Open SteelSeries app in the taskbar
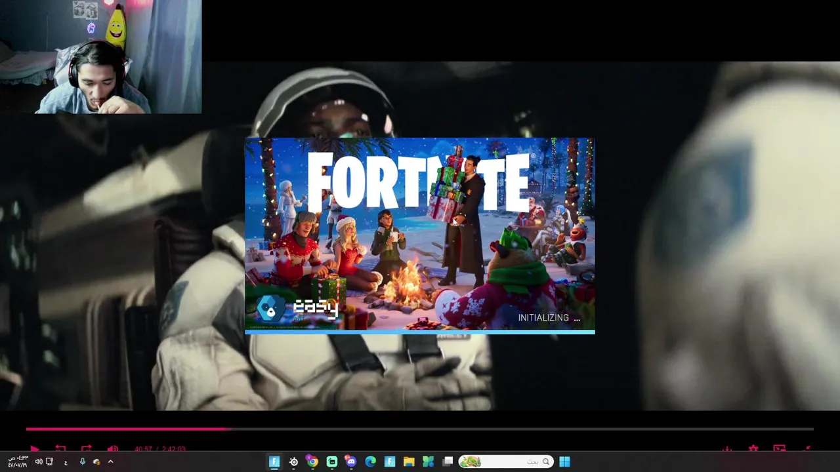Screen dimensions: 840x472 coord(293,462)
